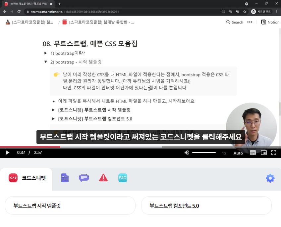Open the grid app icon in address bar
The image size is (281, 227).
[223, 12]
